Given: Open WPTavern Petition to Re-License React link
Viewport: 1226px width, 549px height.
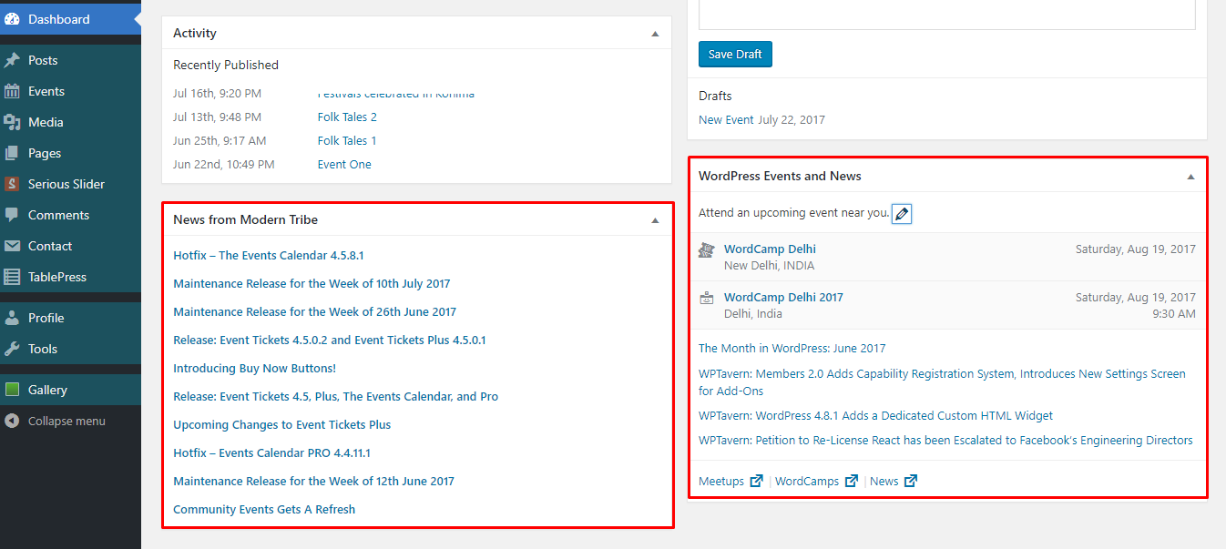Looking at the screenshot, I should (x=945, y=440).
